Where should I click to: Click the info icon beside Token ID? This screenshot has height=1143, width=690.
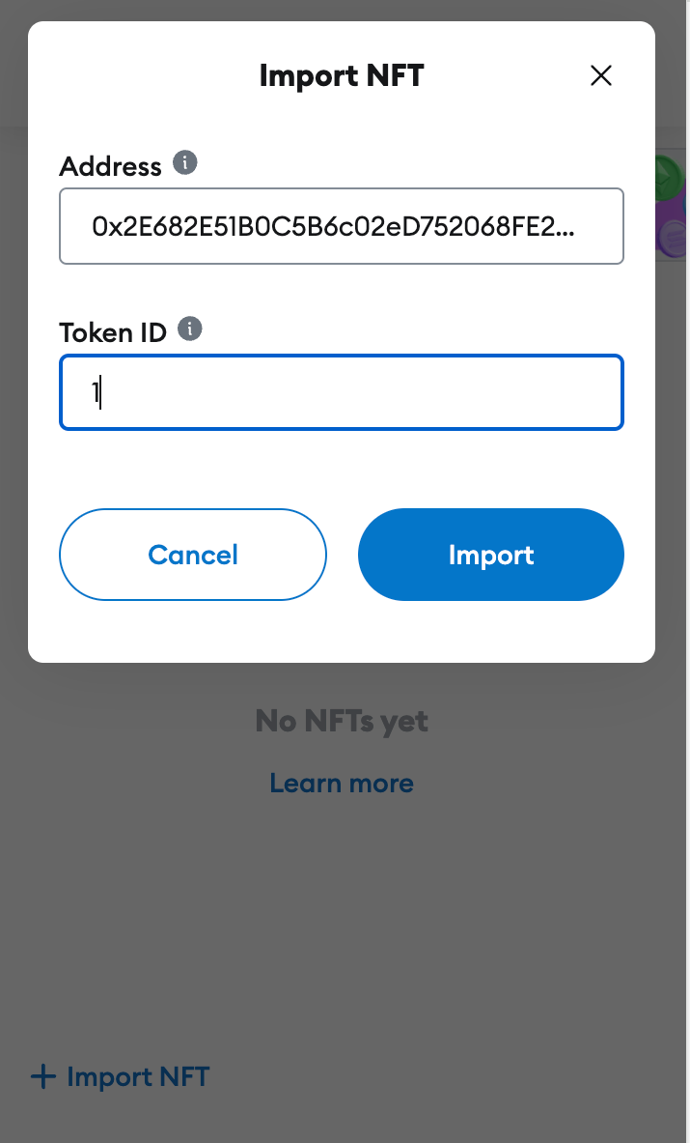point(190,329)
